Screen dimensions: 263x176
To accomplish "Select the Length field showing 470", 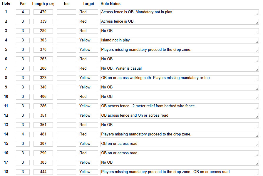I will tap(43, 12).
